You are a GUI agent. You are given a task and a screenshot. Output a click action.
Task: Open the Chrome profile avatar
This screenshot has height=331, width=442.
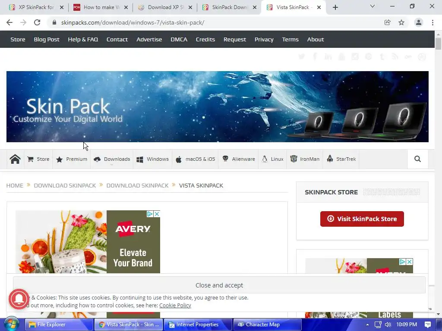(419, 22)
